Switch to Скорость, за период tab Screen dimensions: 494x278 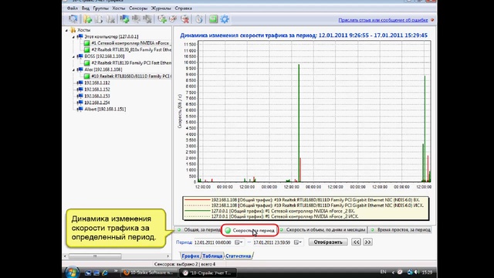click(x=250, y=230)
